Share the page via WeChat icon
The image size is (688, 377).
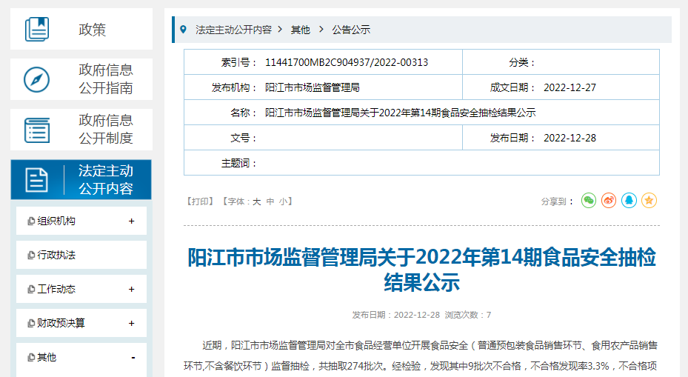589,201
